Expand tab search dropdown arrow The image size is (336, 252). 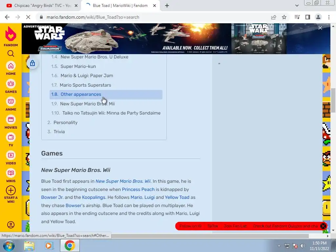tap(297, 6)
